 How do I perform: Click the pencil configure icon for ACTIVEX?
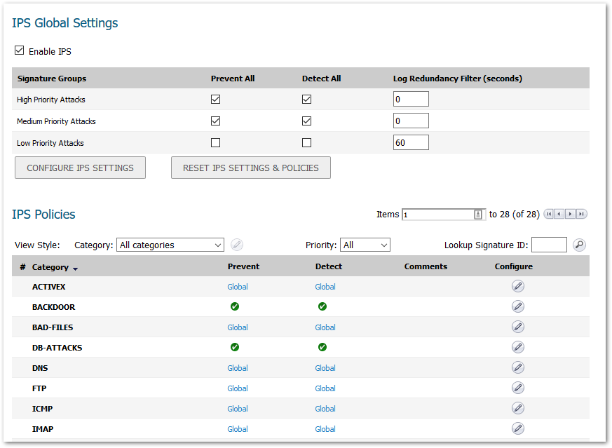517,286
